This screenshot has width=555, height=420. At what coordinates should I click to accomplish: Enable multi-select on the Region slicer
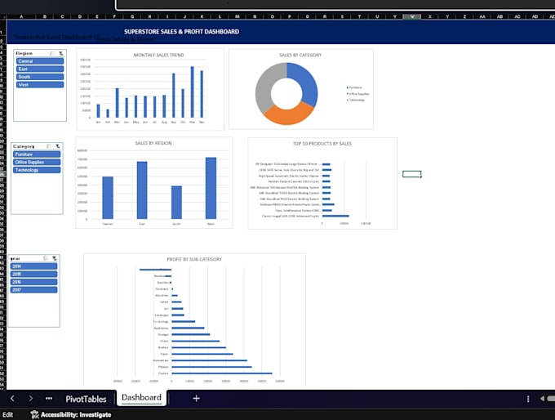click(x=52, y=53)
